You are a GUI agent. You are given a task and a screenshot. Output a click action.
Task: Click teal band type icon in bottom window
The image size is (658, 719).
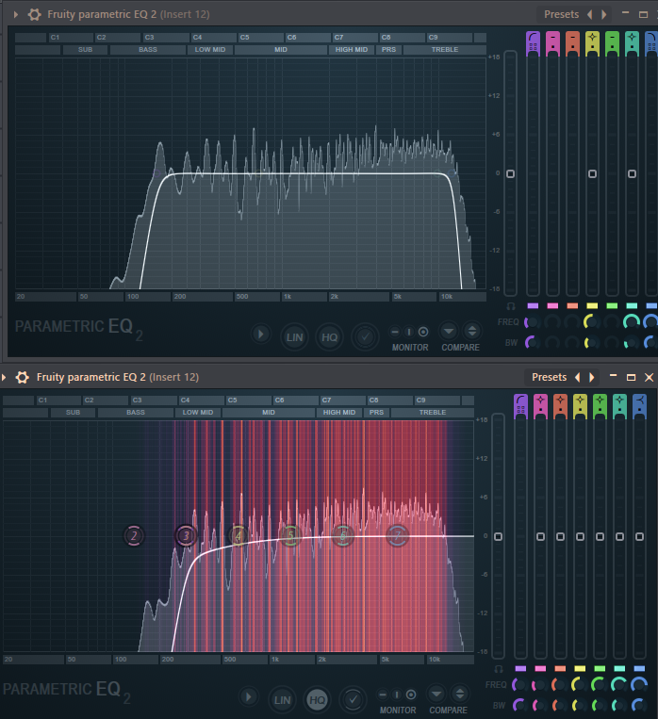point(619,406)
